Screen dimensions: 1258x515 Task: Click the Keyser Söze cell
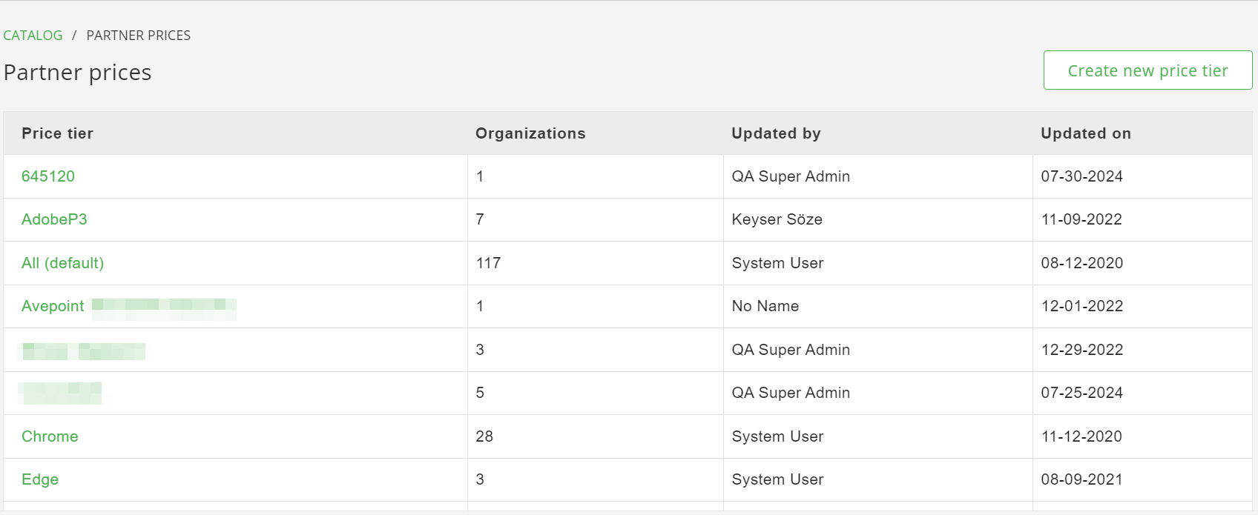tap(777, 219)
